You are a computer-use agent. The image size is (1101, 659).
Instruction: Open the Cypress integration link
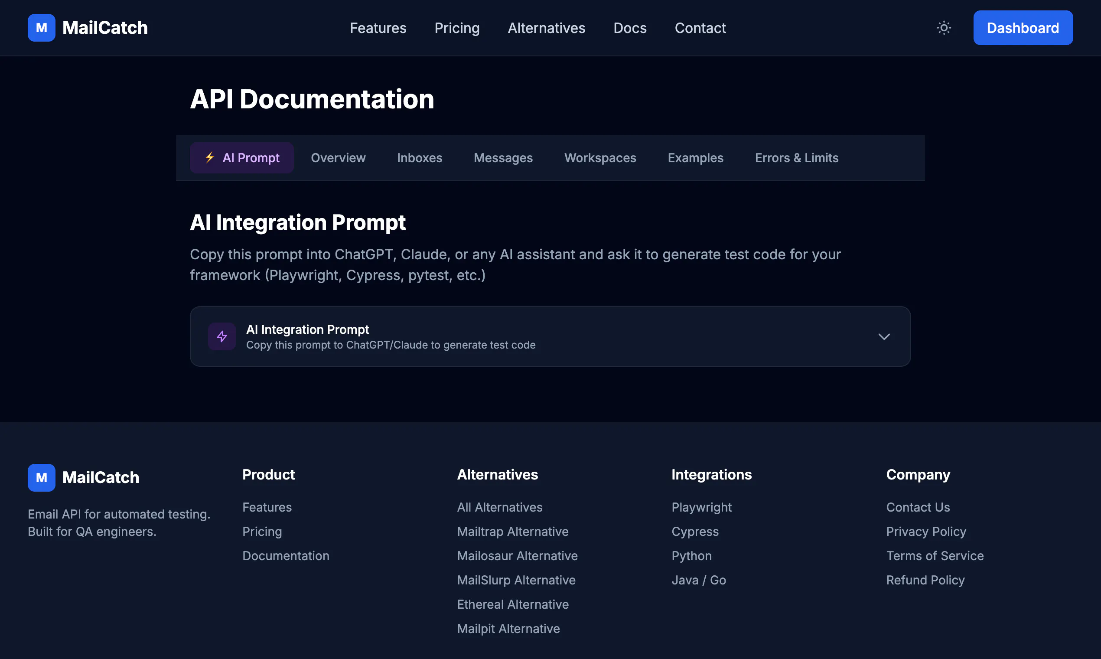point(695,532)
